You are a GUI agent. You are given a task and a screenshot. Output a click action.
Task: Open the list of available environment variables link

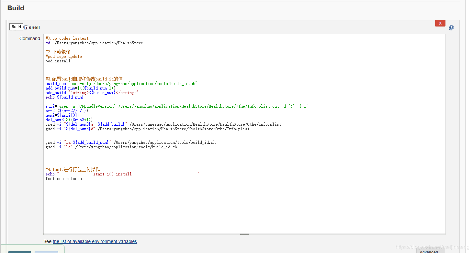coord(95,241)
